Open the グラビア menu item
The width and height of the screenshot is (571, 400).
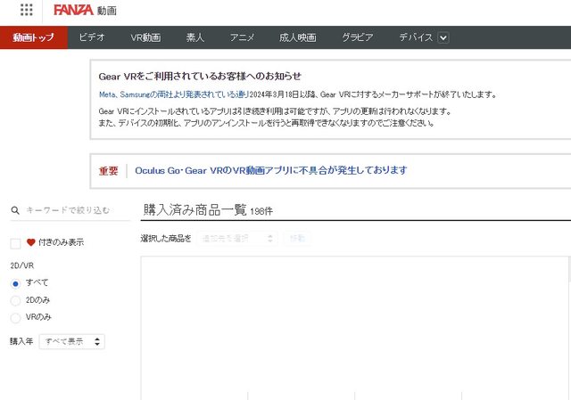pyautogui.click(x=357, y=37)
